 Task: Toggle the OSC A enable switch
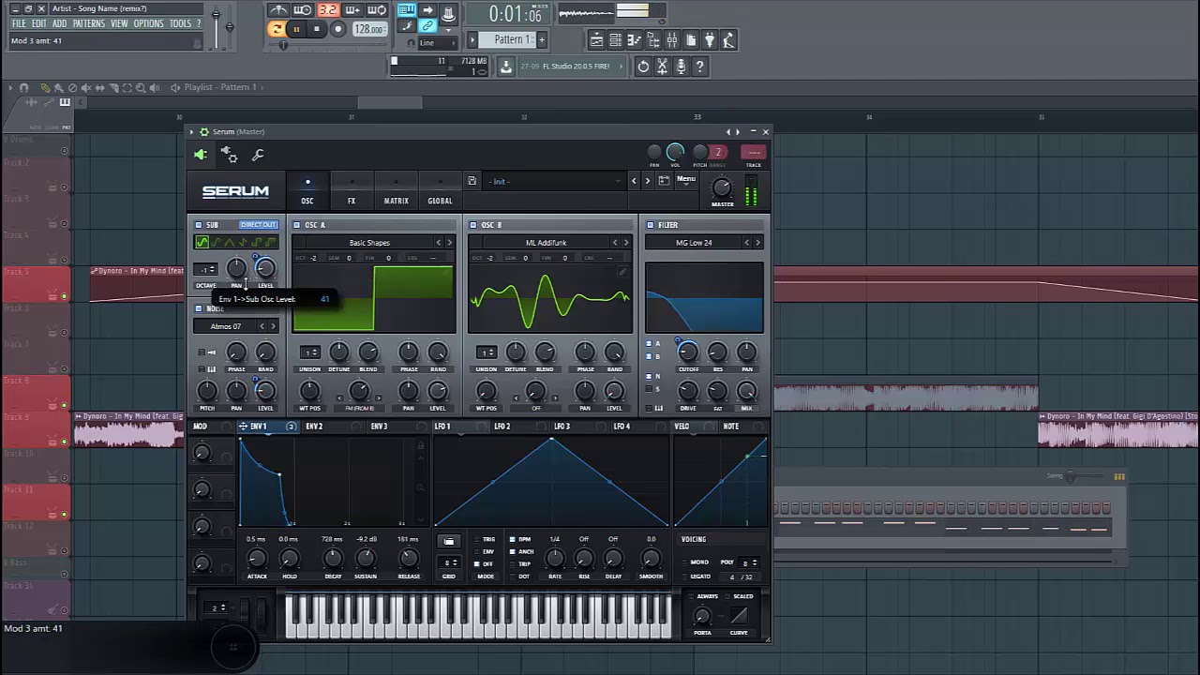click(x=296, y=225)
